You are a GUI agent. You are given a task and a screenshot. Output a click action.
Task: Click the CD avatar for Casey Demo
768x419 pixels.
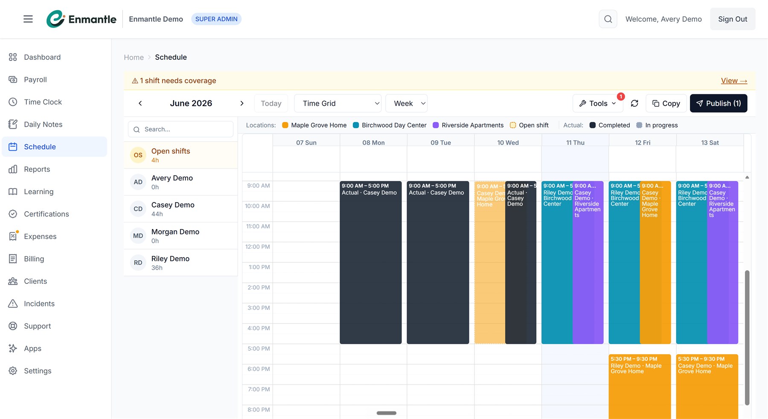(x=138, y=209)
